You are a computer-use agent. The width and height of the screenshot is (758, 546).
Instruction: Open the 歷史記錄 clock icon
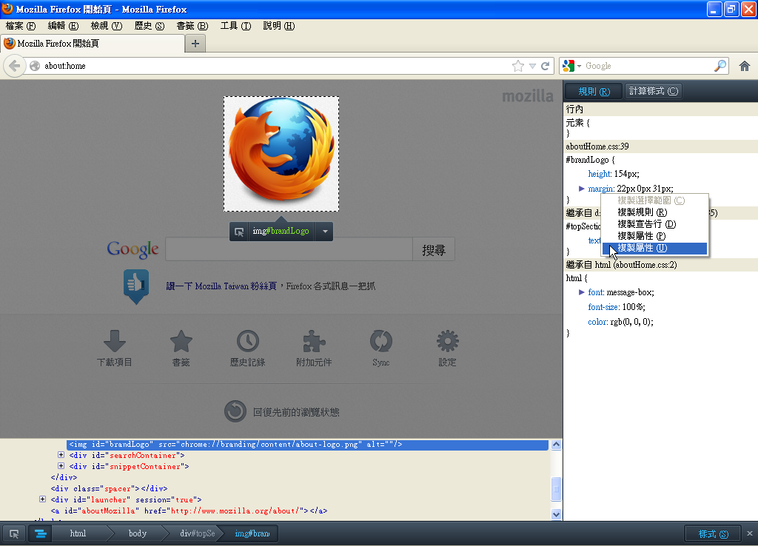click(247, 341)
